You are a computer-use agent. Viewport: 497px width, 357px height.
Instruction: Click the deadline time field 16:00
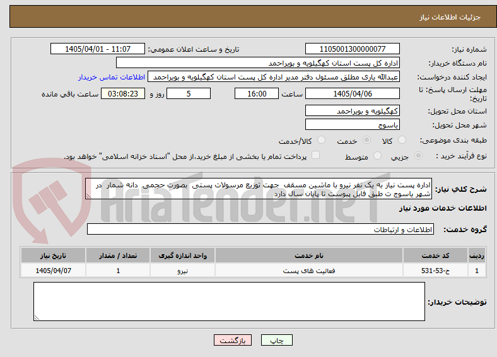click(x=257, y=93)
